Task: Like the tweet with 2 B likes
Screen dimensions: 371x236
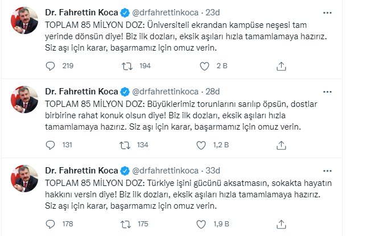Action: tap(204, 66)
